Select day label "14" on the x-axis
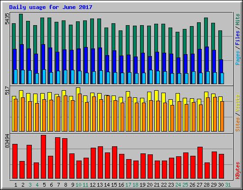The height and width of the screenshot is (190, 243). pyautogui.click(x=107, y=185)
